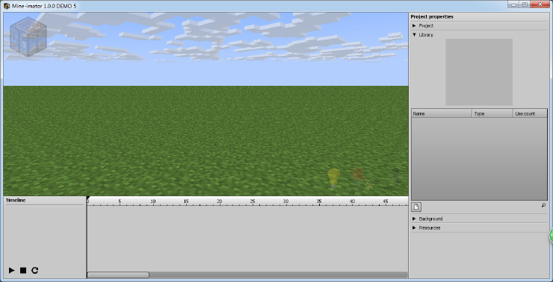
Task: Click frame 20 on the timeline ruler
Action: point(220,201)
